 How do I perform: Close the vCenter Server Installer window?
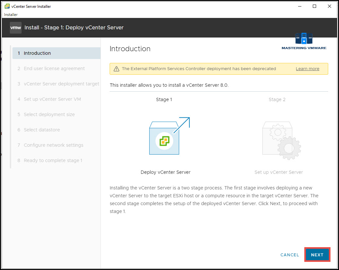click(x=330, y=6)
